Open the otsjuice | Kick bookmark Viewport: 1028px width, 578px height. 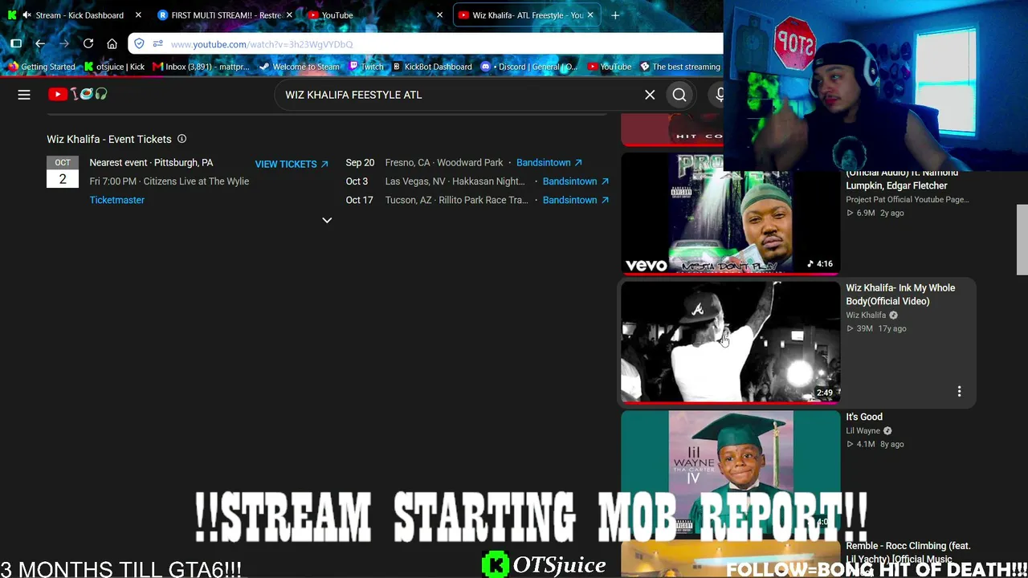click(x=115, y=67)
